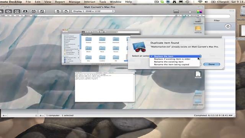Click the toolbar toggle pill in Mac Pro title bar
The height and width of the screenshot is (138, 245).
201,7
